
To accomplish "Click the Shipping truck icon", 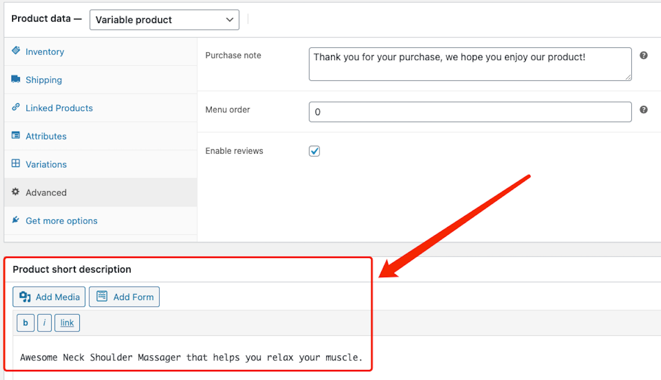I will pyautogui.click(x=15, y=79).
